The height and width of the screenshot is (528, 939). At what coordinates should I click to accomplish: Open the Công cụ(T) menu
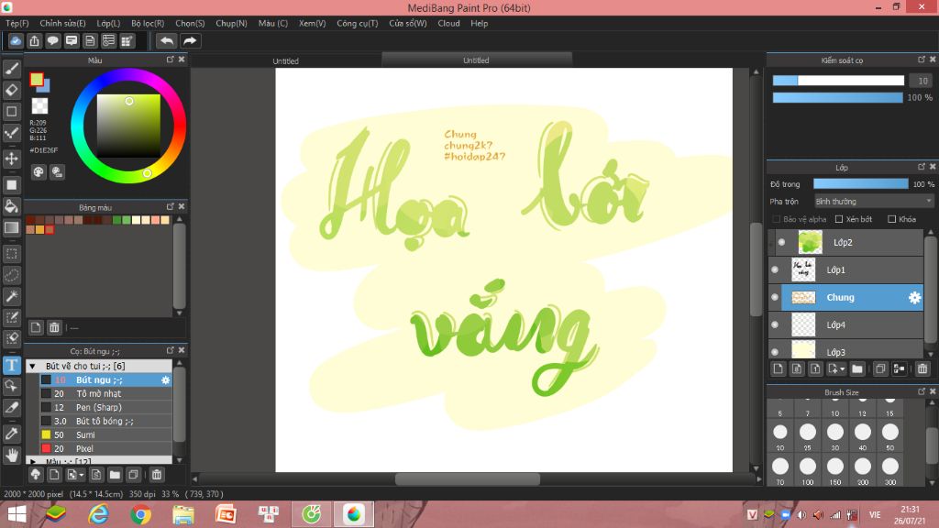pyautogui.click(x=357, y=23)
